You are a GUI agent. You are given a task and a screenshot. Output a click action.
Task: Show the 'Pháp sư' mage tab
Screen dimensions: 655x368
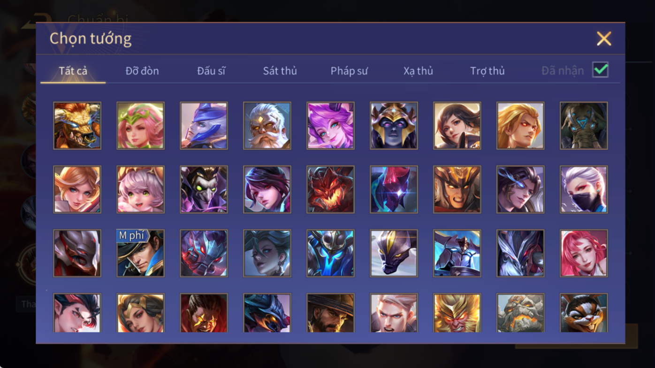coord(349,71)
